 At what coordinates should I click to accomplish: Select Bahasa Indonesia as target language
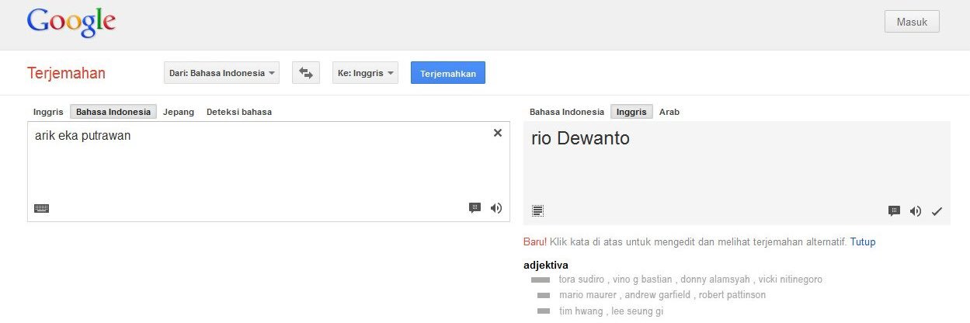tap(567, 112)
